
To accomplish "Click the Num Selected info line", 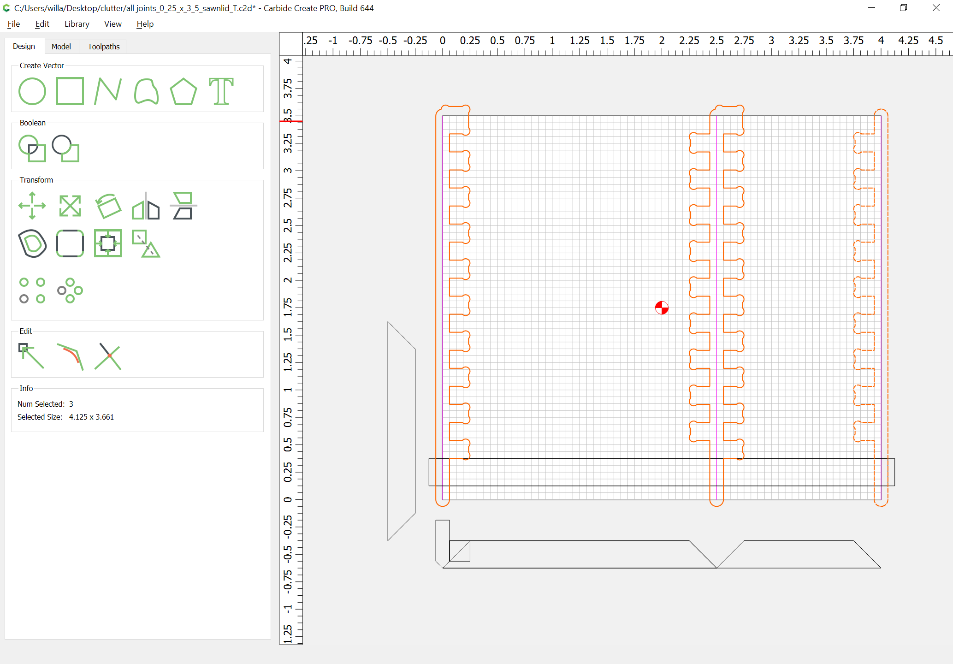I will 45,404.
